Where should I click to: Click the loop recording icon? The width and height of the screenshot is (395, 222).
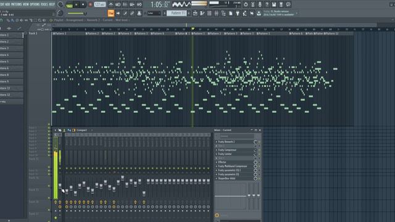click(x=139, y=4)
